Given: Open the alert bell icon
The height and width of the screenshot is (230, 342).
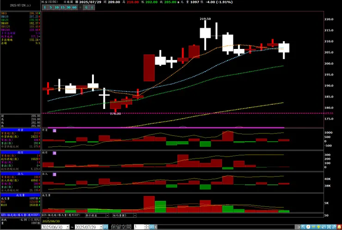Looking at the screenshot, I should point(339,227).
